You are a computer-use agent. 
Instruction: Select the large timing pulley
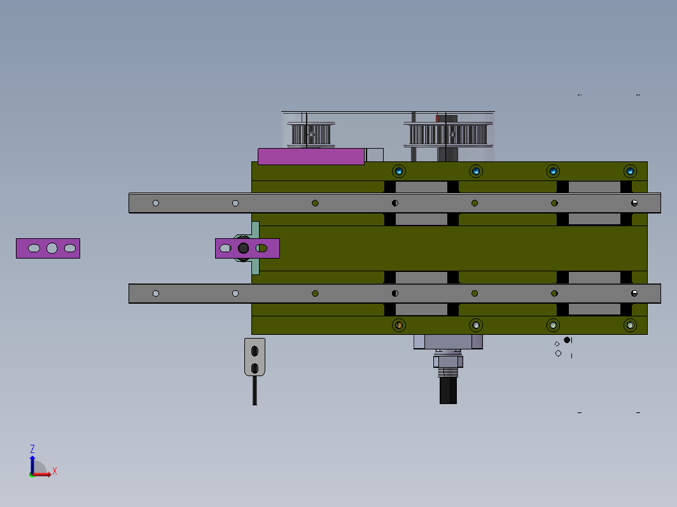point(448,135)
